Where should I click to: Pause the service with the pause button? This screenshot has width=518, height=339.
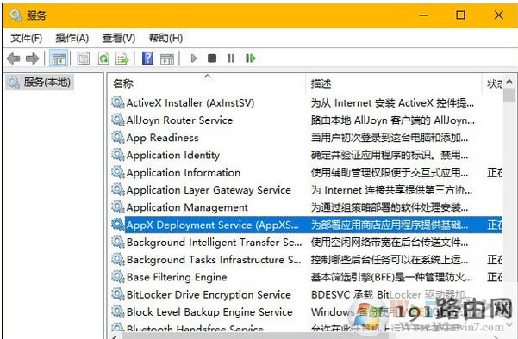(x=231, y=59)
